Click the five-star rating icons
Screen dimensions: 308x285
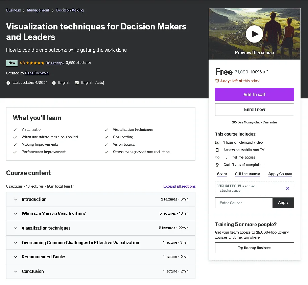(35, 63)
